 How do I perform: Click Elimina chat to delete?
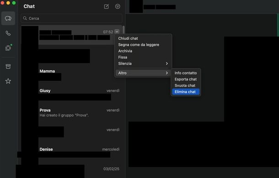tap(186, 92)
